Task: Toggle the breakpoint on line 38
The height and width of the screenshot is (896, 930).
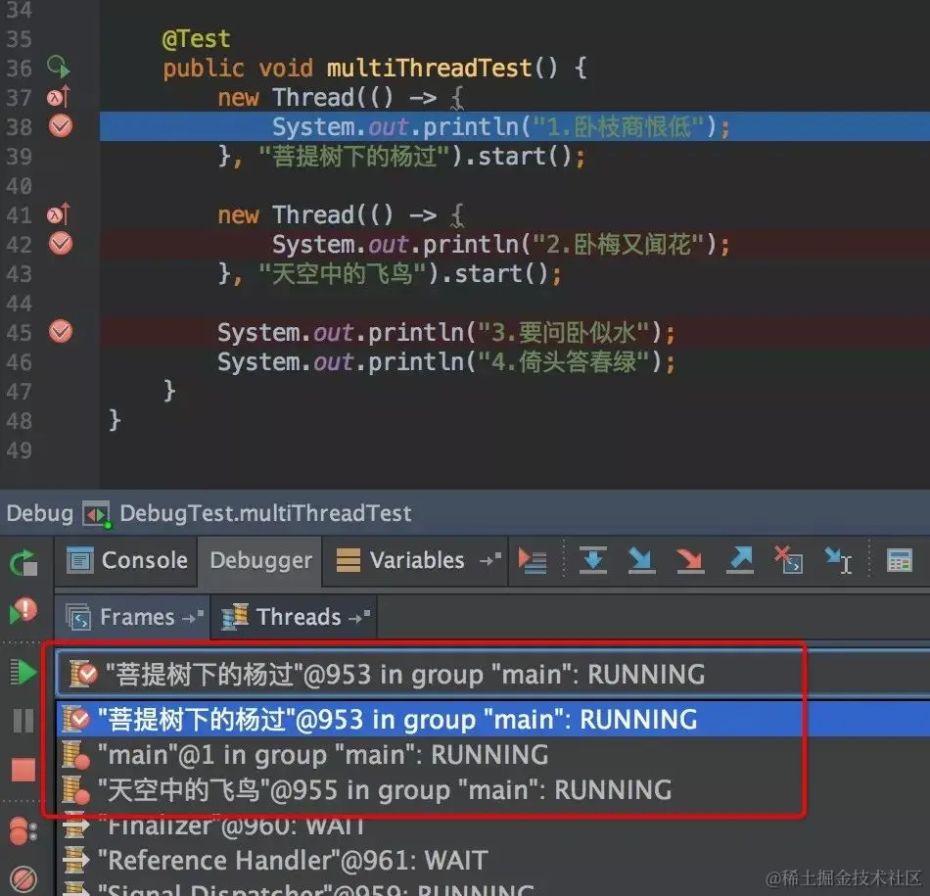Action: pyautogui.click(x=60, y=125)
